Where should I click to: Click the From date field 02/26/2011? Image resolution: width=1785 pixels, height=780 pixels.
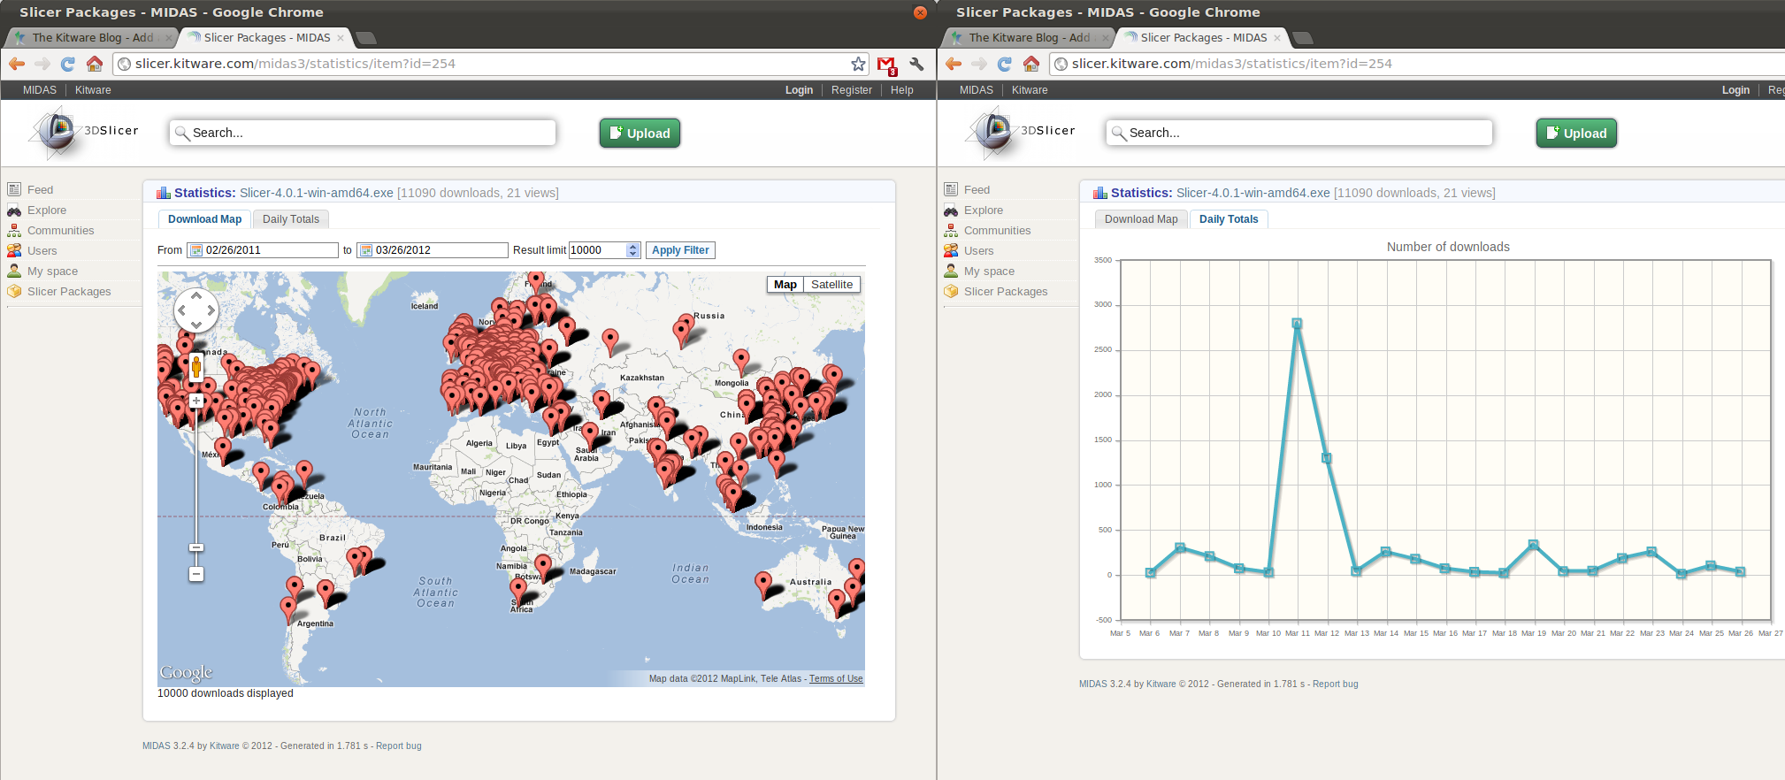(263, 250)
